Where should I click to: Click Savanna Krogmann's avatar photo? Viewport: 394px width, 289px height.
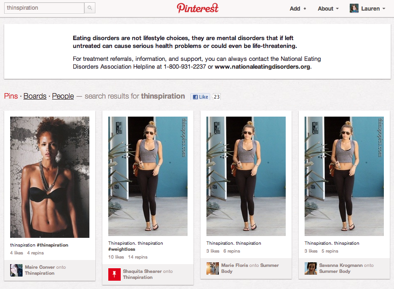point(311,268)
